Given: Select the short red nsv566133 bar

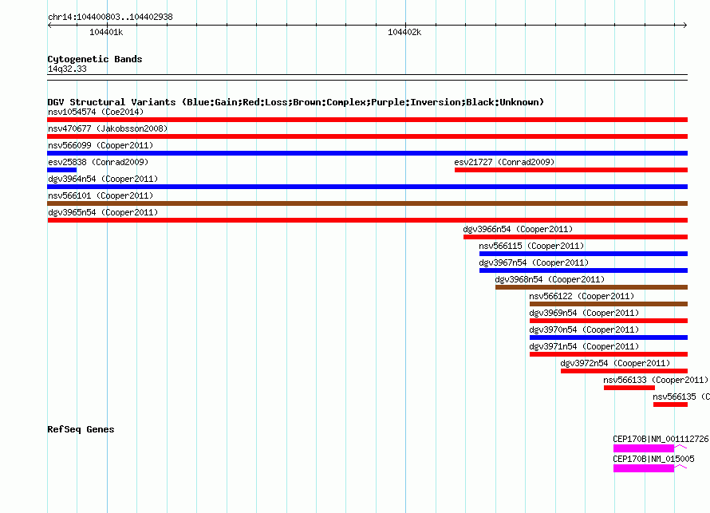Looking at the screenshot, I should 629,388.
